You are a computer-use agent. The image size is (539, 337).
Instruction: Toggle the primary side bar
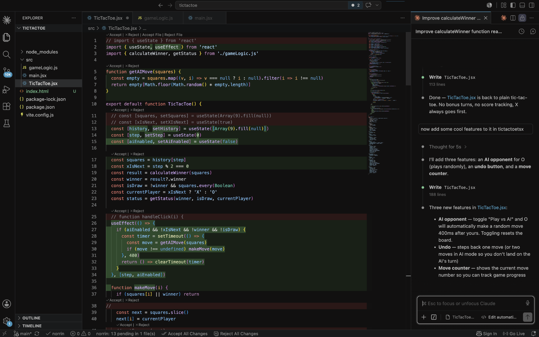point(513,5)
